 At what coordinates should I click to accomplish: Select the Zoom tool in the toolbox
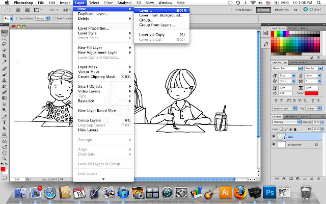(x=4, y=159)
